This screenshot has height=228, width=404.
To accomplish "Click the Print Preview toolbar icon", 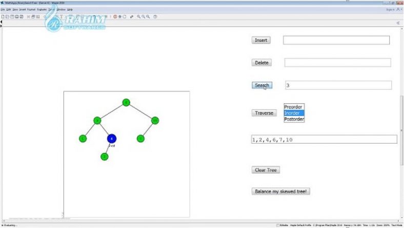I will (22, 16).
